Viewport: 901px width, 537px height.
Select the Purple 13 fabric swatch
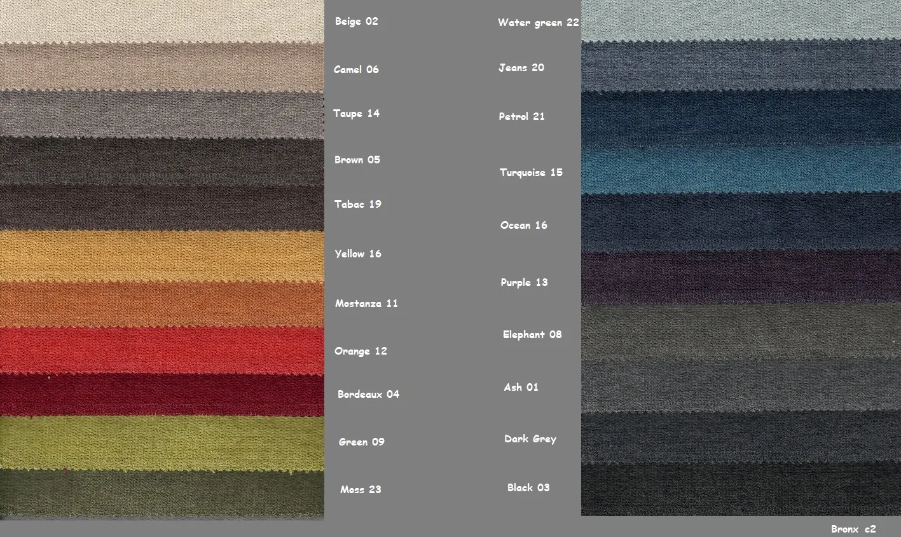(741, 278)
